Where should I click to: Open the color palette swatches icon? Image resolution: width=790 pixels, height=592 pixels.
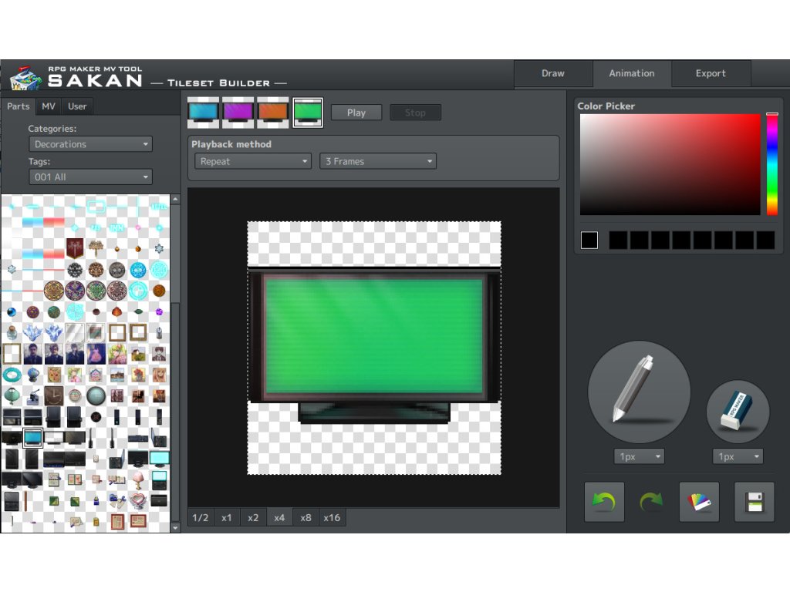(x=699, y=503)
